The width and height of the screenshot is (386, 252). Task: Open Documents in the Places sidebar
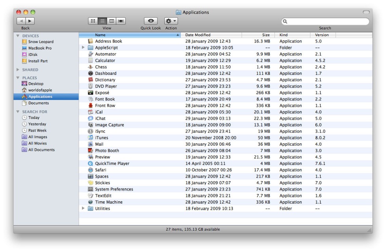click(38, 103)
